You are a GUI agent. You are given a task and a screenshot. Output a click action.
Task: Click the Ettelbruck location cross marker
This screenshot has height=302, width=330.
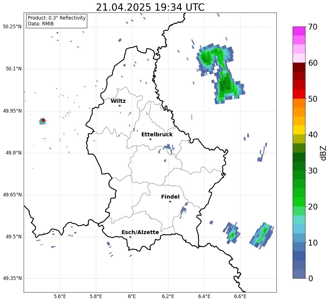pyautogui.click(x=150, y=139)
